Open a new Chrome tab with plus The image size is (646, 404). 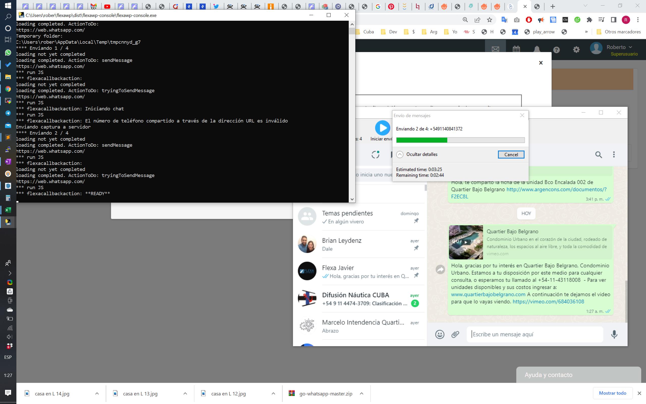click(553, 6)
